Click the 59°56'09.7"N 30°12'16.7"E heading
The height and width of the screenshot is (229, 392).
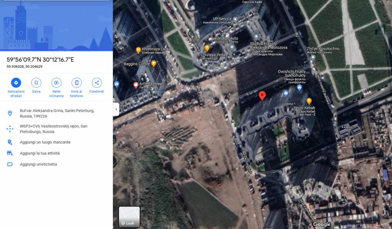pyautogui.click(x=40, y=59)
